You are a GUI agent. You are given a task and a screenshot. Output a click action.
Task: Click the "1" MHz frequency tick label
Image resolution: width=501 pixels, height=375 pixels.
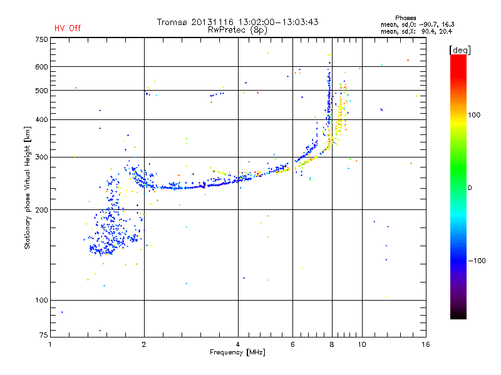click(50, 344)
